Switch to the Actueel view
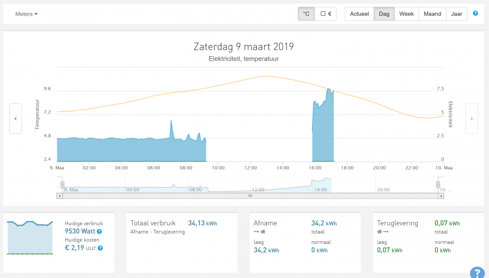 click(x=359, y=14)
